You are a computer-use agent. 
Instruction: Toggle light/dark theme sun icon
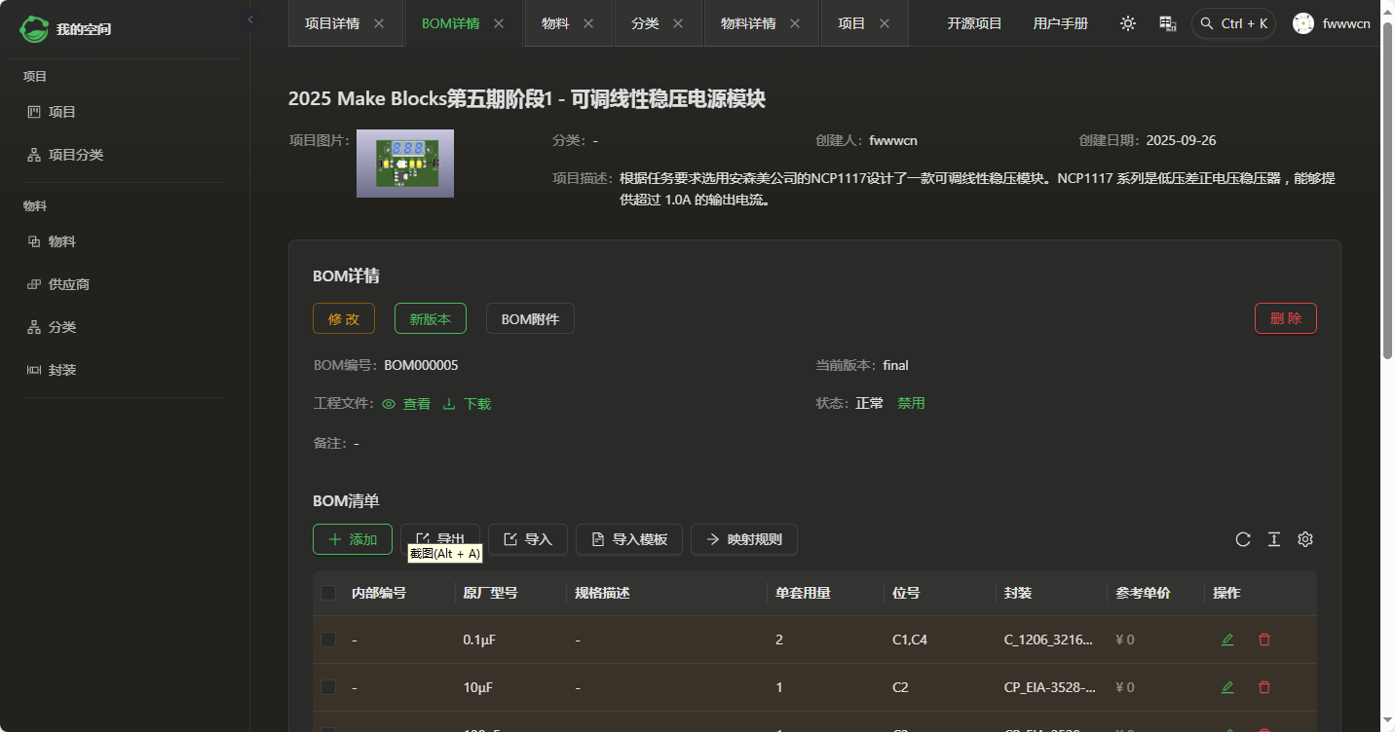[x=1128, y=23]
